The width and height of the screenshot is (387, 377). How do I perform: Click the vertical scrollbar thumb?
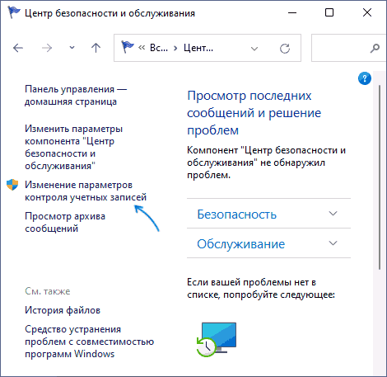tap(380, 177)
